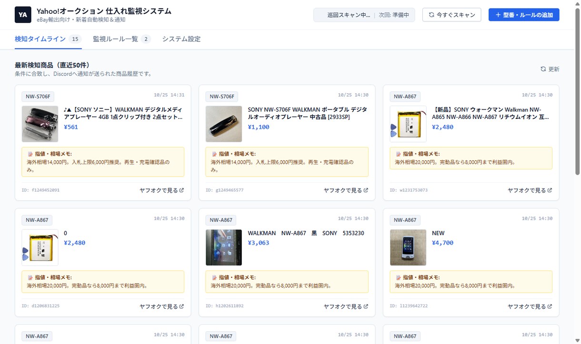This screenshot has height=344, width=581.
Task: Click external link icon for ID f1249452091
Action: [182, 190]
